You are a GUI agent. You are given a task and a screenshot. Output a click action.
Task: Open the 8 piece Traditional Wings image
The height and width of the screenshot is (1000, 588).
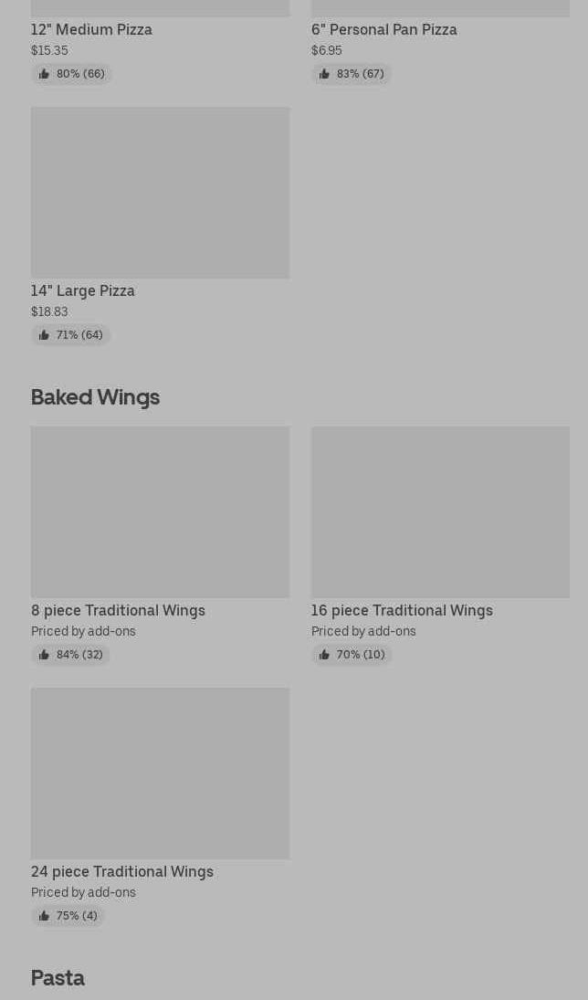(x=160, y=512)
